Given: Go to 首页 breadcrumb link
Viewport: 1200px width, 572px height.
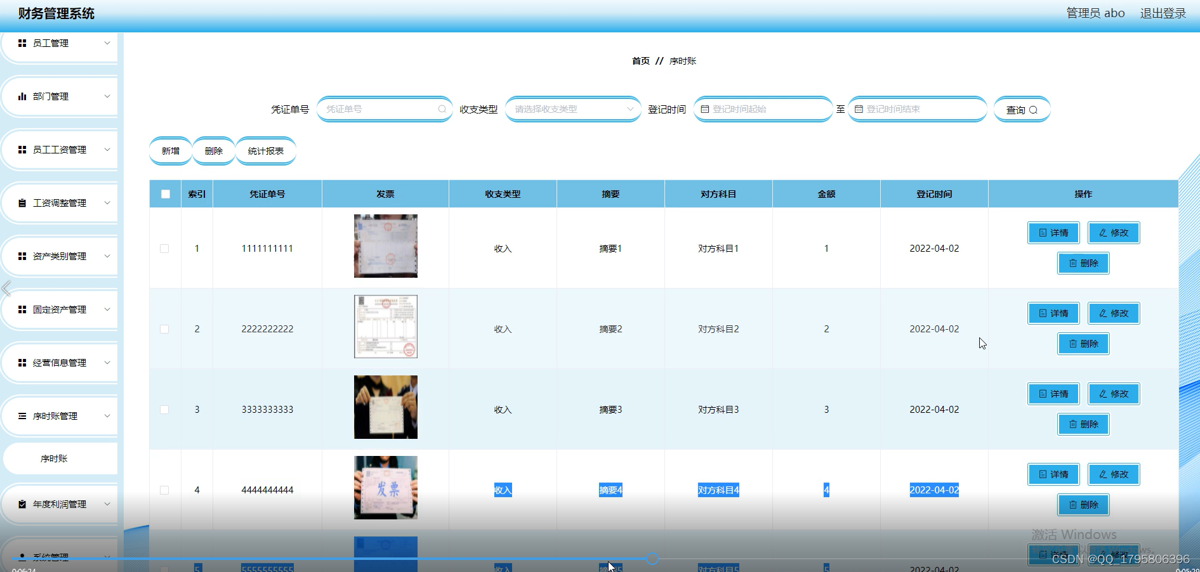Looking at the screenshot, I should point(641,61).
